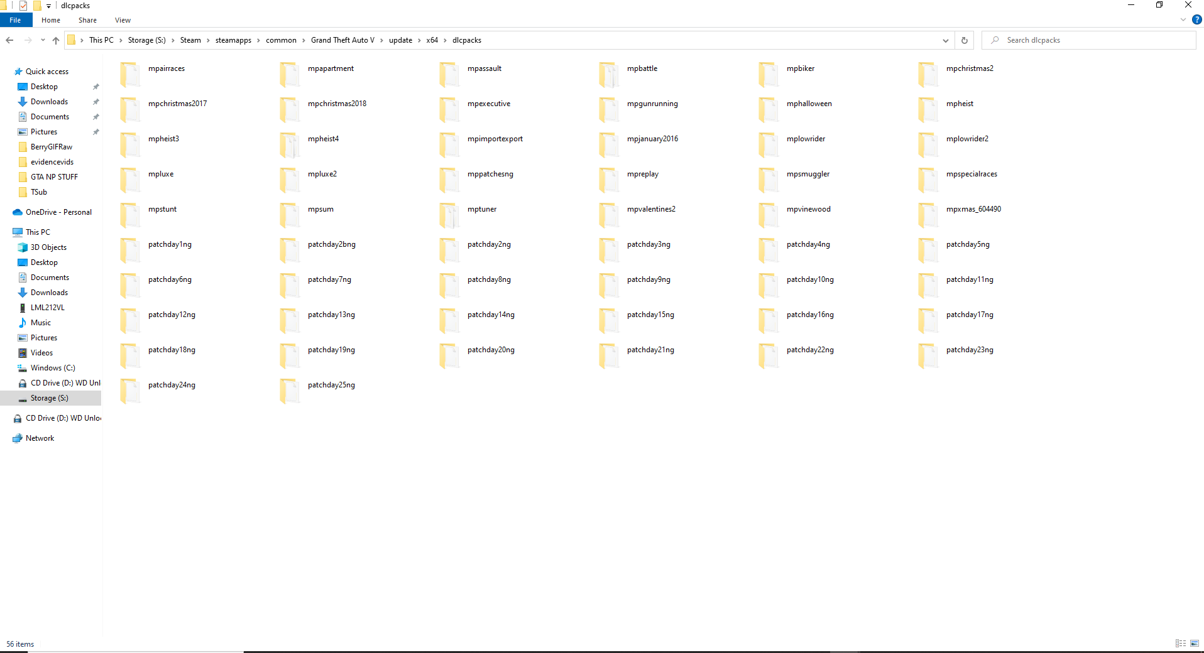Expand the chevron after update breadcrumb
Screen dimensions: 1204x653
click(419, 40)
